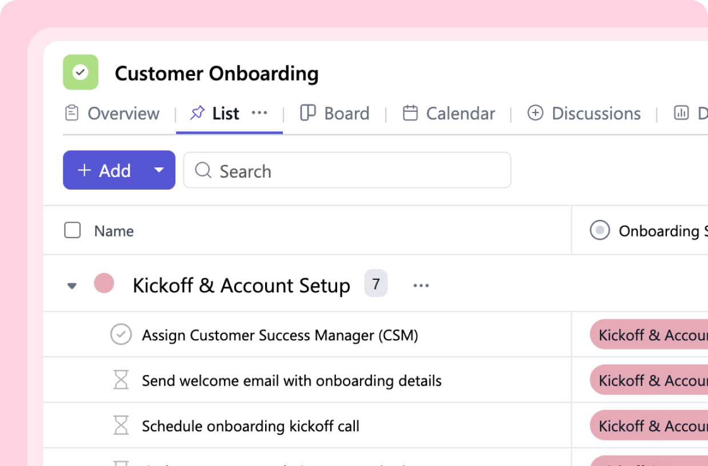Viewport: 708px width, 466px height.
Task: Click hourglass icon on Schedule kickoff call task
Action: coord(121,426)
